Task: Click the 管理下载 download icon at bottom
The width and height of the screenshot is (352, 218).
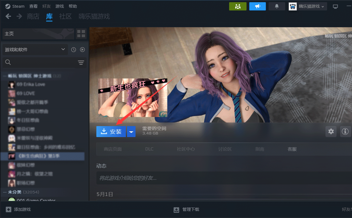Action: point(176,209)
